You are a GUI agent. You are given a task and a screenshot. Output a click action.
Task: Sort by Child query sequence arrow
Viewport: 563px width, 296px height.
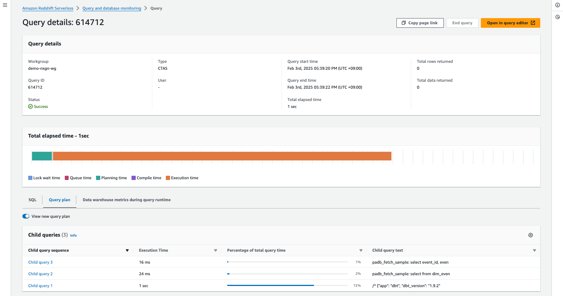click(127, 251)
